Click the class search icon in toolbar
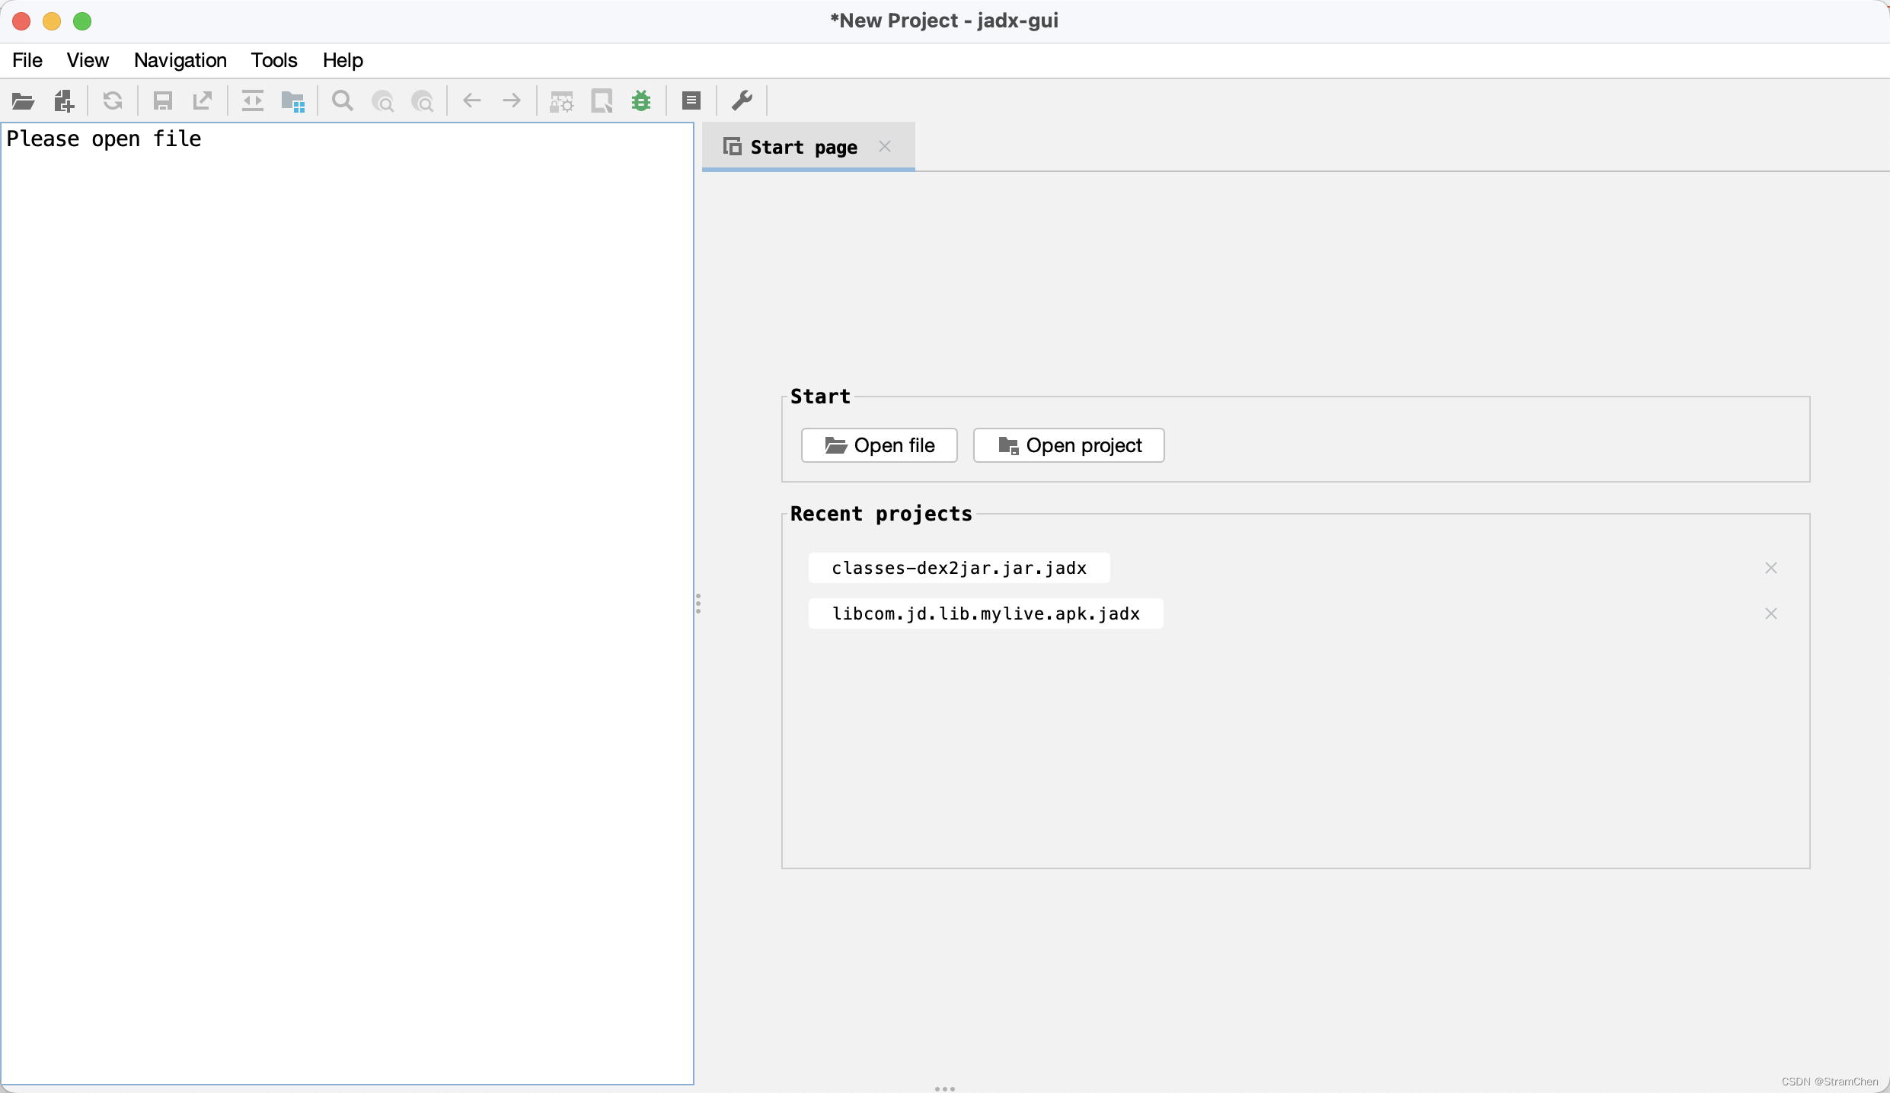 click(x=382, y=100)
